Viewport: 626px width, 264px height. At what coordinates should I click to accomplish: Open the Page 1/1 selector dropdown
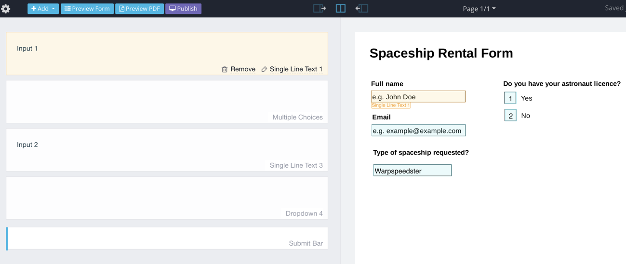pos(479,9)
